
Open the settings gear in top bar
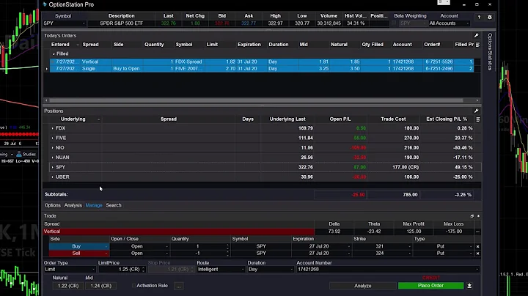(490, 17)
